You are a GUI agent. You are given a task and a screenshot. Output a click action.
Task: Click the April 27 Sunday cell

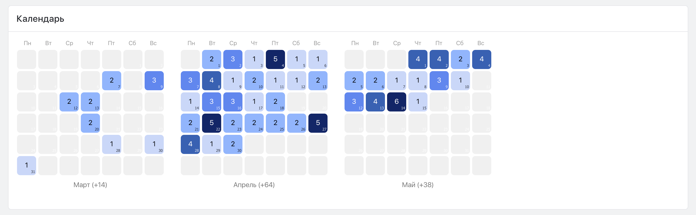(318, 123)
